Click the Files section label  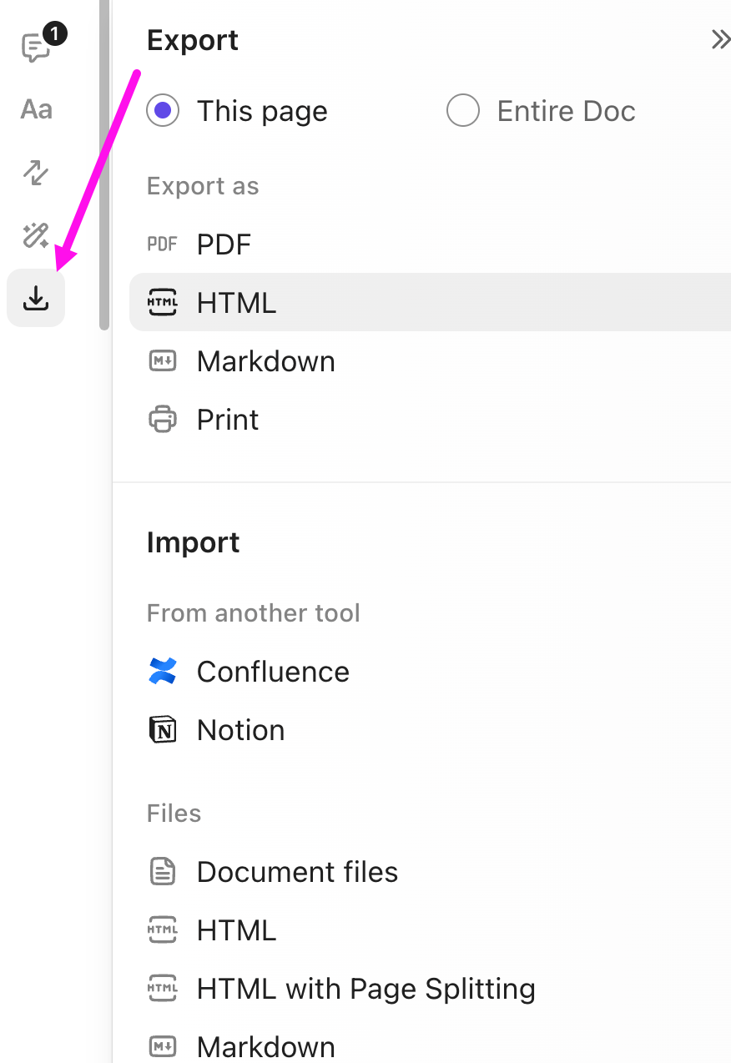[174, 814]
